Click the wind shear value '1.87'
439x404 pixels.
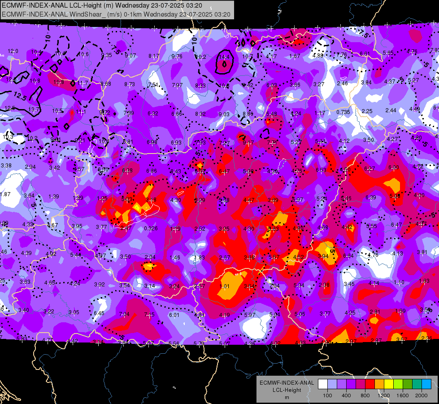5,194
